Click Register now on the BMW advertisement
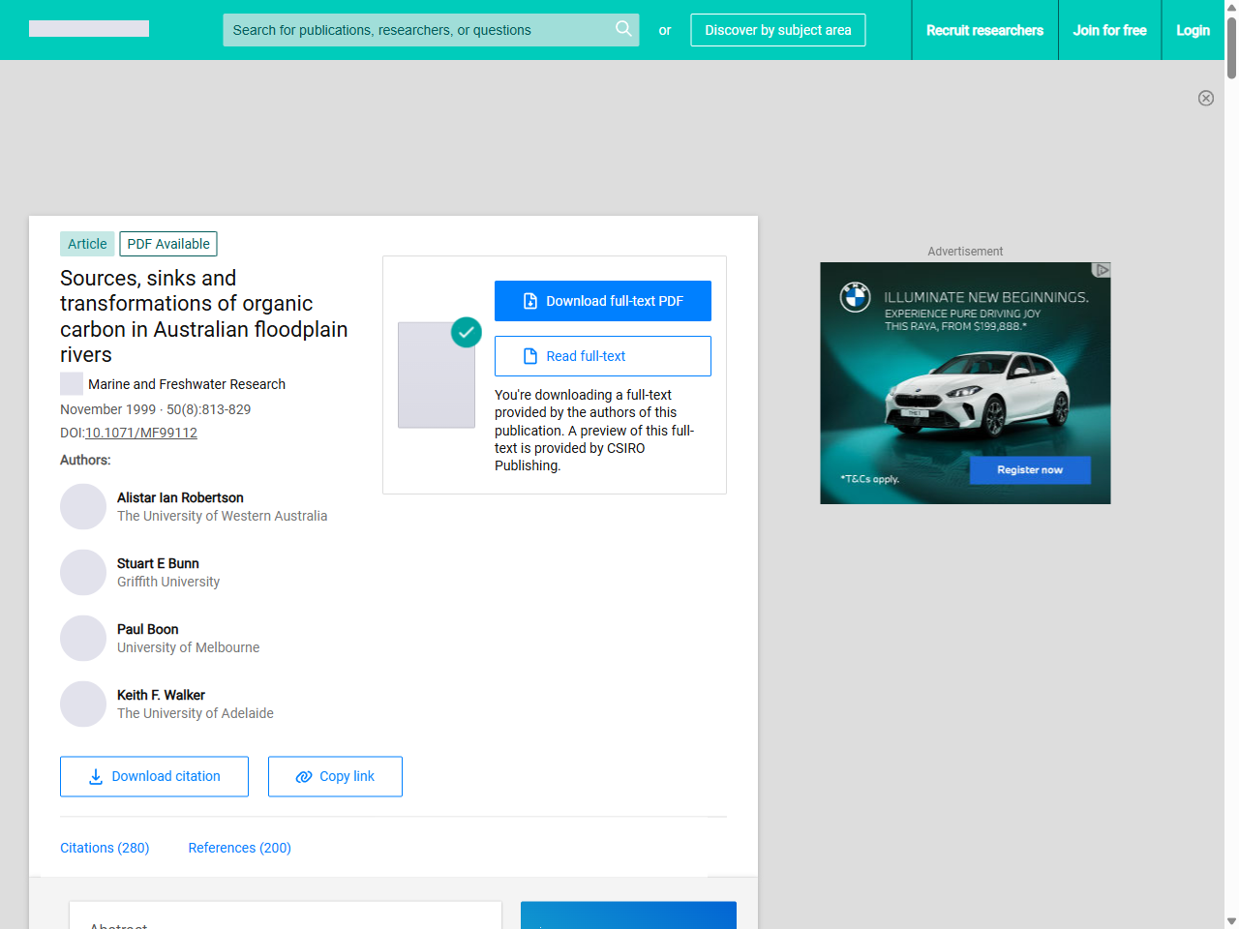This screenshot has width=1239, height=929. click(1029, 469)
